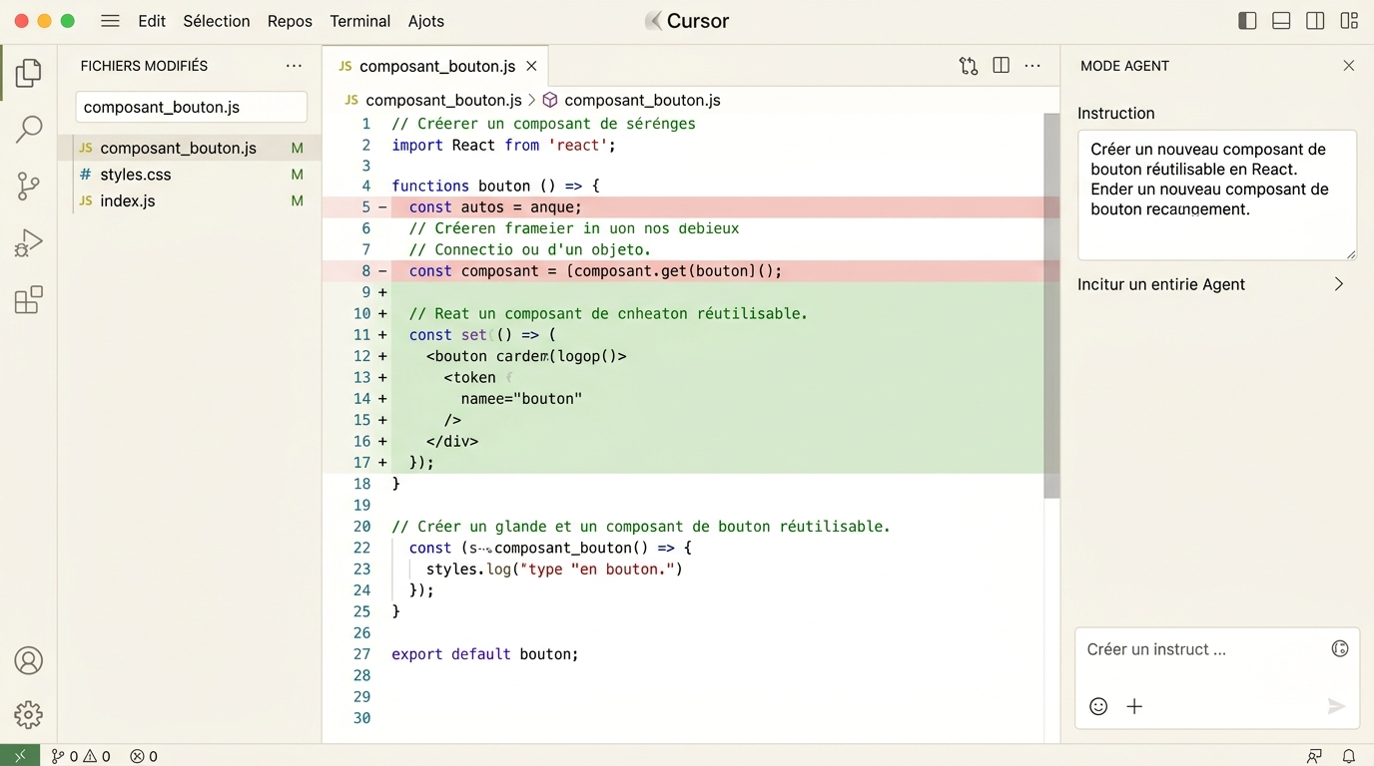Image resolution: width=1374 pixels, height=766 pixels.
Task: Click the FICHIERS MODIFIÉS panel header
Action: point(144,66)
